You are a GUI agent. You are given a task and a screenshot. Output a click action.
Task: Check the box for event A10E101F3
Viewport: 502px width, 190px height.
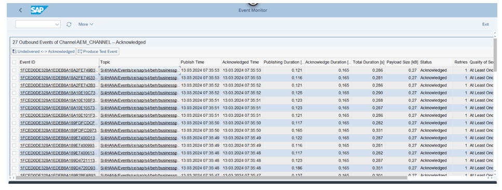(x=14, y=115)
